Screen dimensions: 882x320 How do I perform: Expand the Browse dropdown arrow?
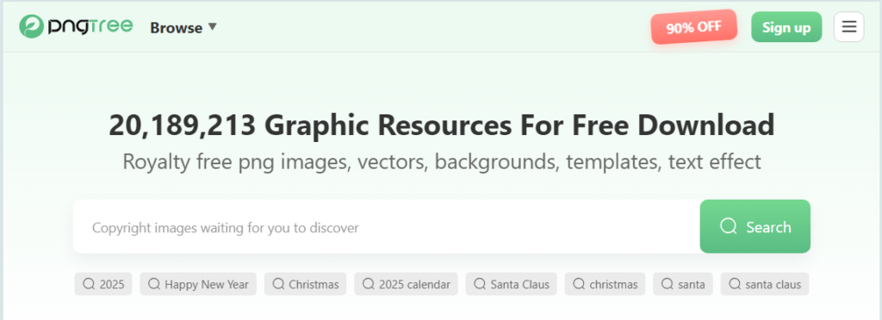212,27
